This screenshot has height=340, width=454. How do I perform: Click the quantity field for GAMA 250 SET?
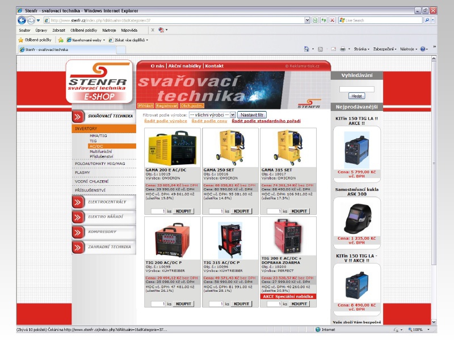(216, 211)
